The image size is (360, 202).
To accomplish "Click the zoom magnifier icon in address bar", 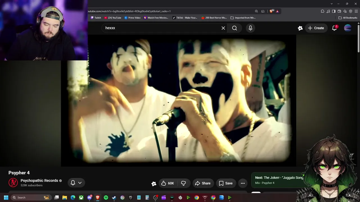I will pos(256,11).
